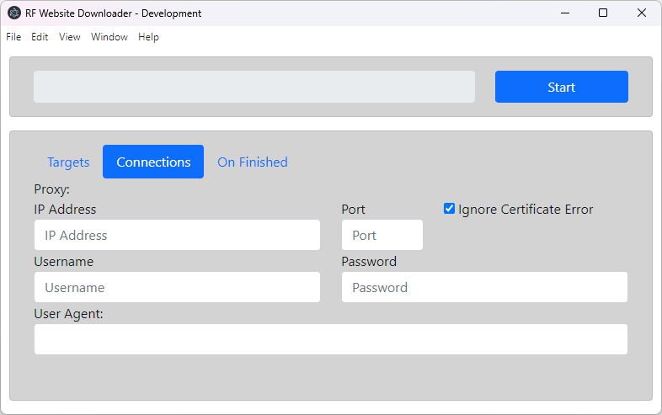The height and width of the screenshot is (415, 662).
Task: Switch to the Targets tab
Action: (x=68, y=162)
